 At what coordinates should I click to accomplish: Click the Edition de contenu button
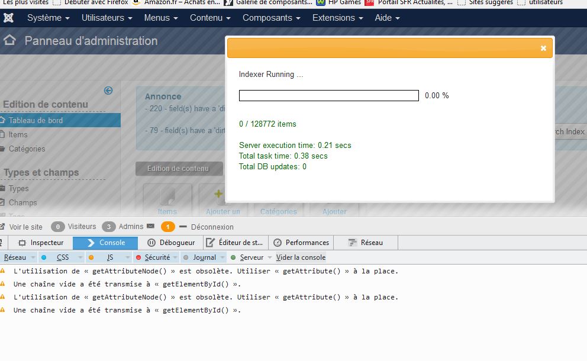(x=179, y=169)
